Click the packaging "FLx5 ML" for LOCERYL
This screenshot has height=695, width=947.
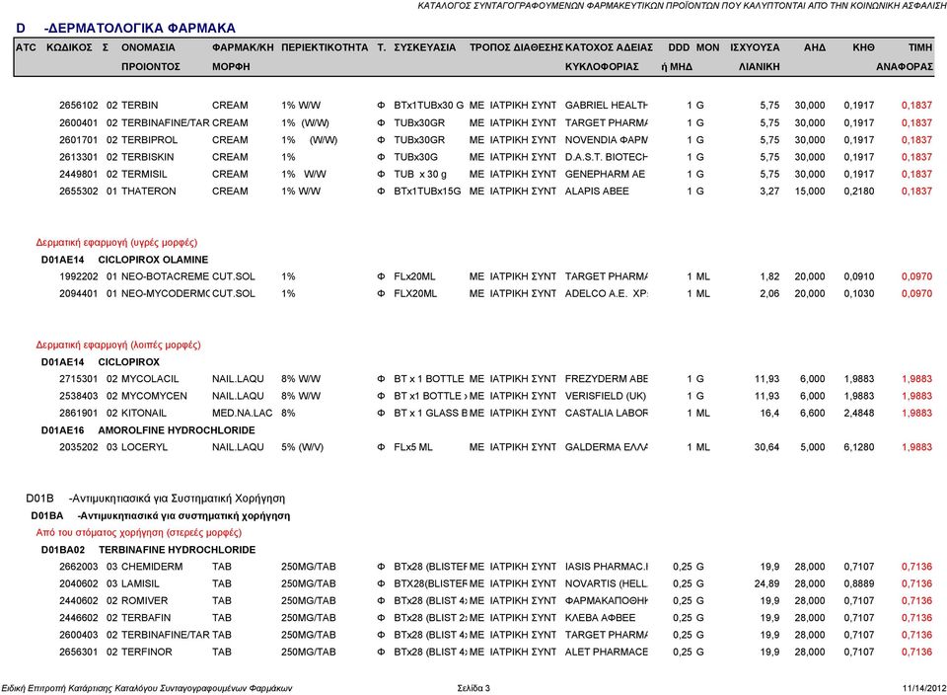[x=413, y=447]
